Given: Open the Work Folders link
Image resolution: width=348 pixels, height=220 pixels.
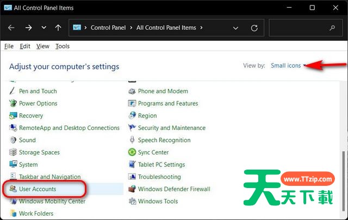Looking at the screenshot, I should click(x=36, y=213).
